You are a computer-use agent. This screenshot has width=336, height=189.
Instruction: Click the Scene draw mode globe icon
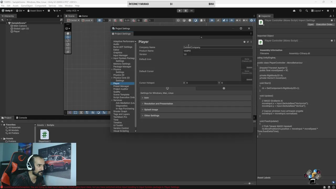click(x=178, y=20)
